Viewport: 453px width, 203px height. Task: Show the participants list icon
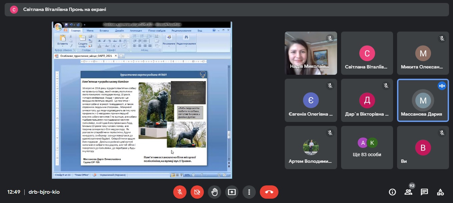[408, 192]
